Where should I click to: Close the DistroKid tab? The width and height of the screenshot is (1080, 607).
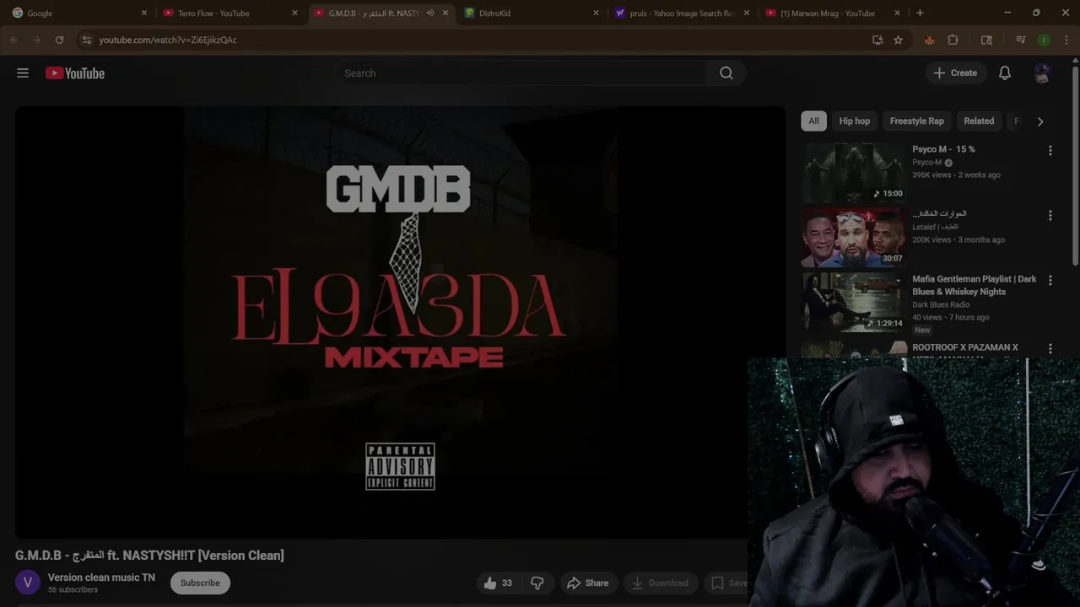coord(596,13)
